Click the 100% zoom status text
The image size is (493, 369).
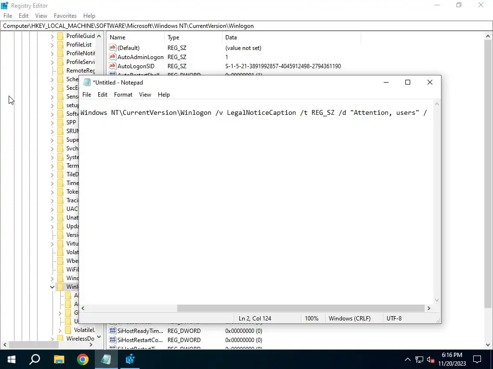coord(311,318)
